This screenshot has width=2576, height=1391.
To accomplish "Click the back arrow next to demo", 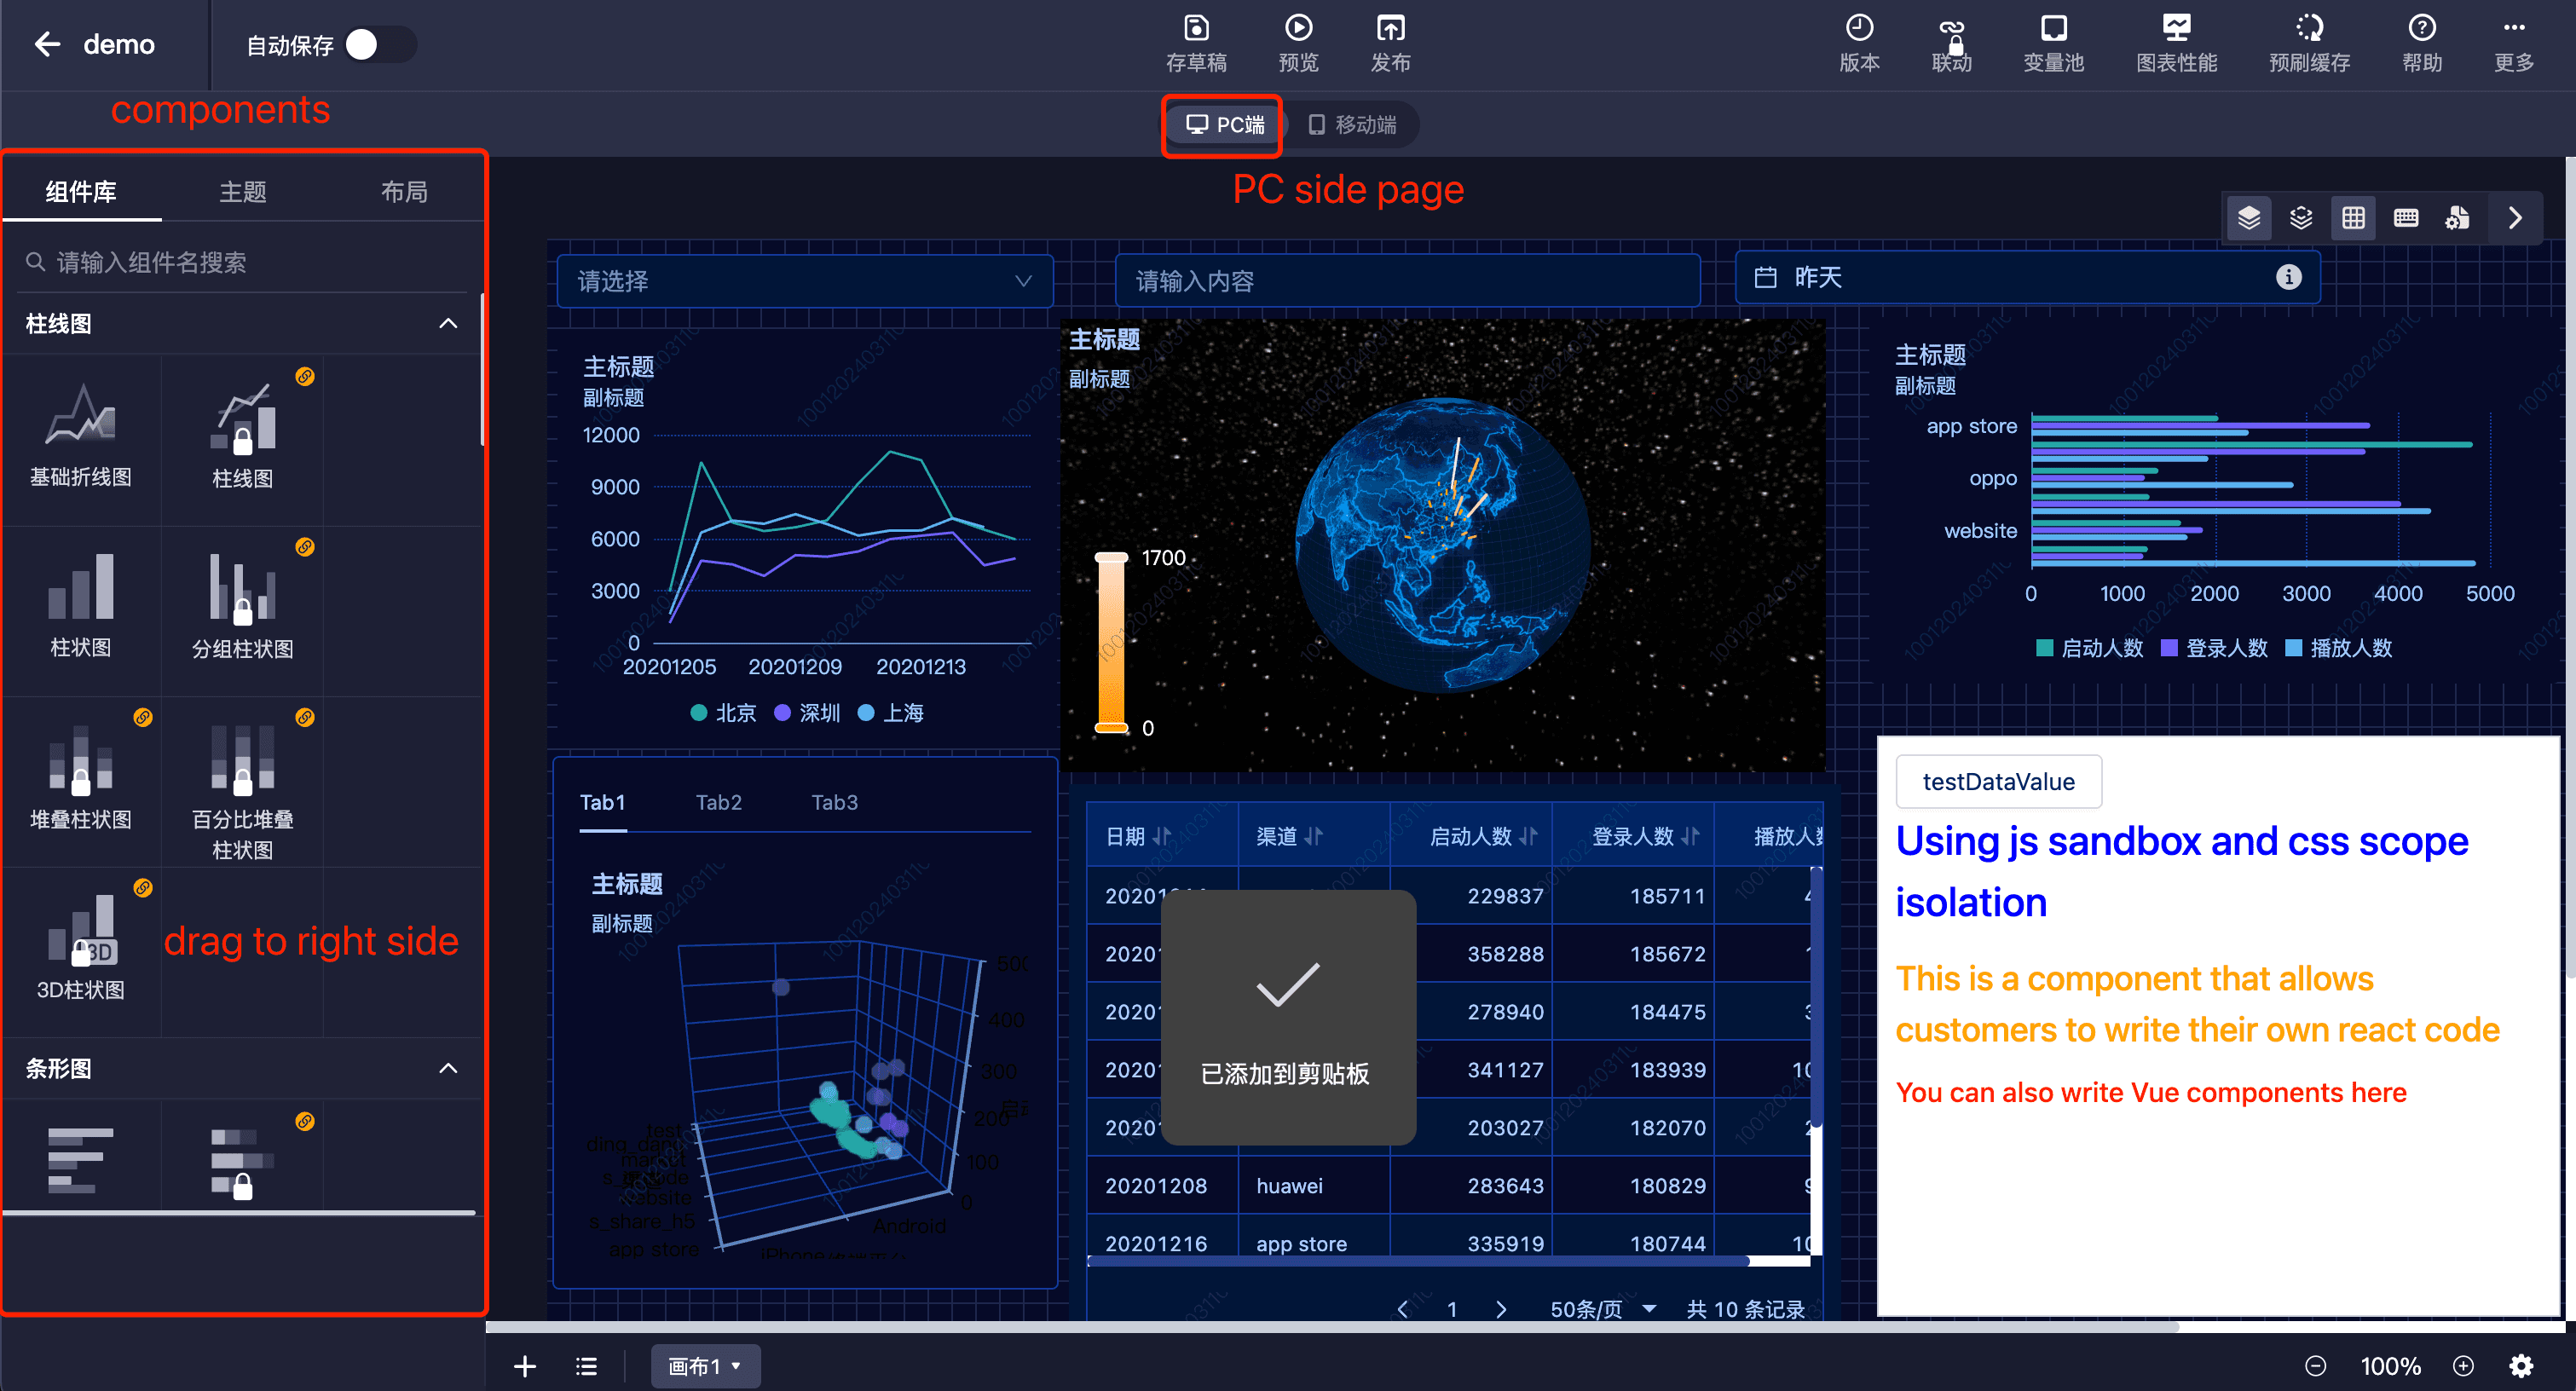I will tap(46, 44).
